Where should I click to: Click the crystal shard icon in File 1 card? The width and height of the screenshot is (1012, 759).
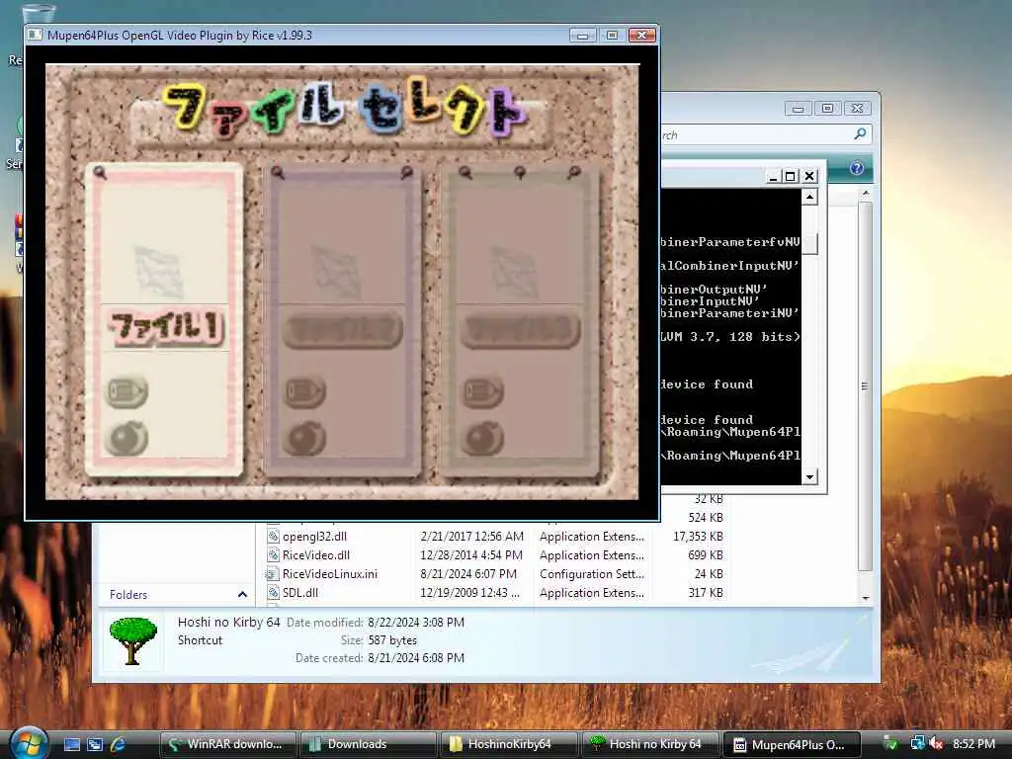coord(159,271)
